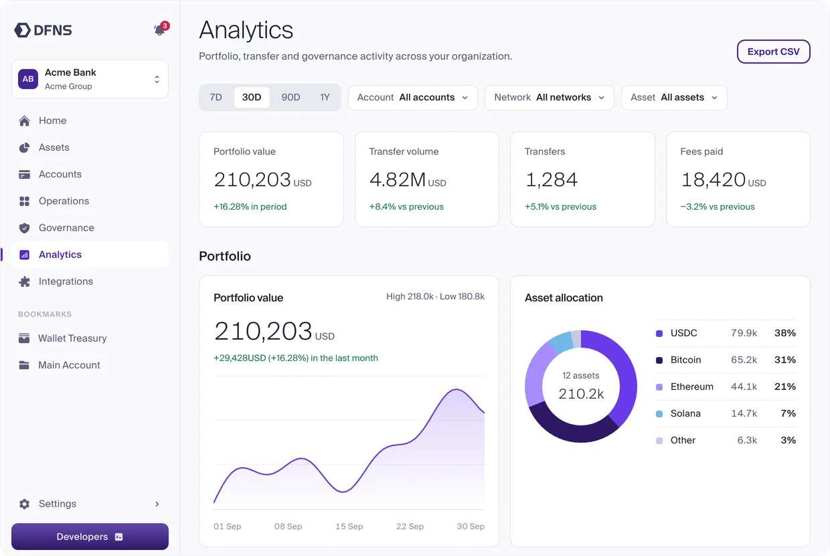Click the Ethereum legend color swatch
Image resolution: width=830 pixels, height=556 pixels.
point(659,387)
